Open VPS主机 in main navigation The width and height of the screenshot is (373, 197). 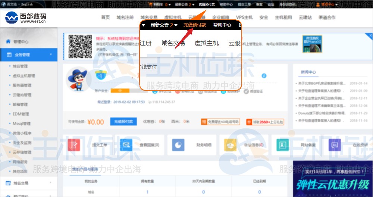point(244,18)
